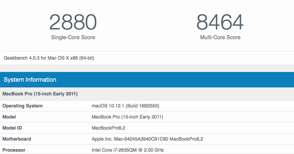Click the Model row label
The image size is (294, 154).
click(9, 117)
